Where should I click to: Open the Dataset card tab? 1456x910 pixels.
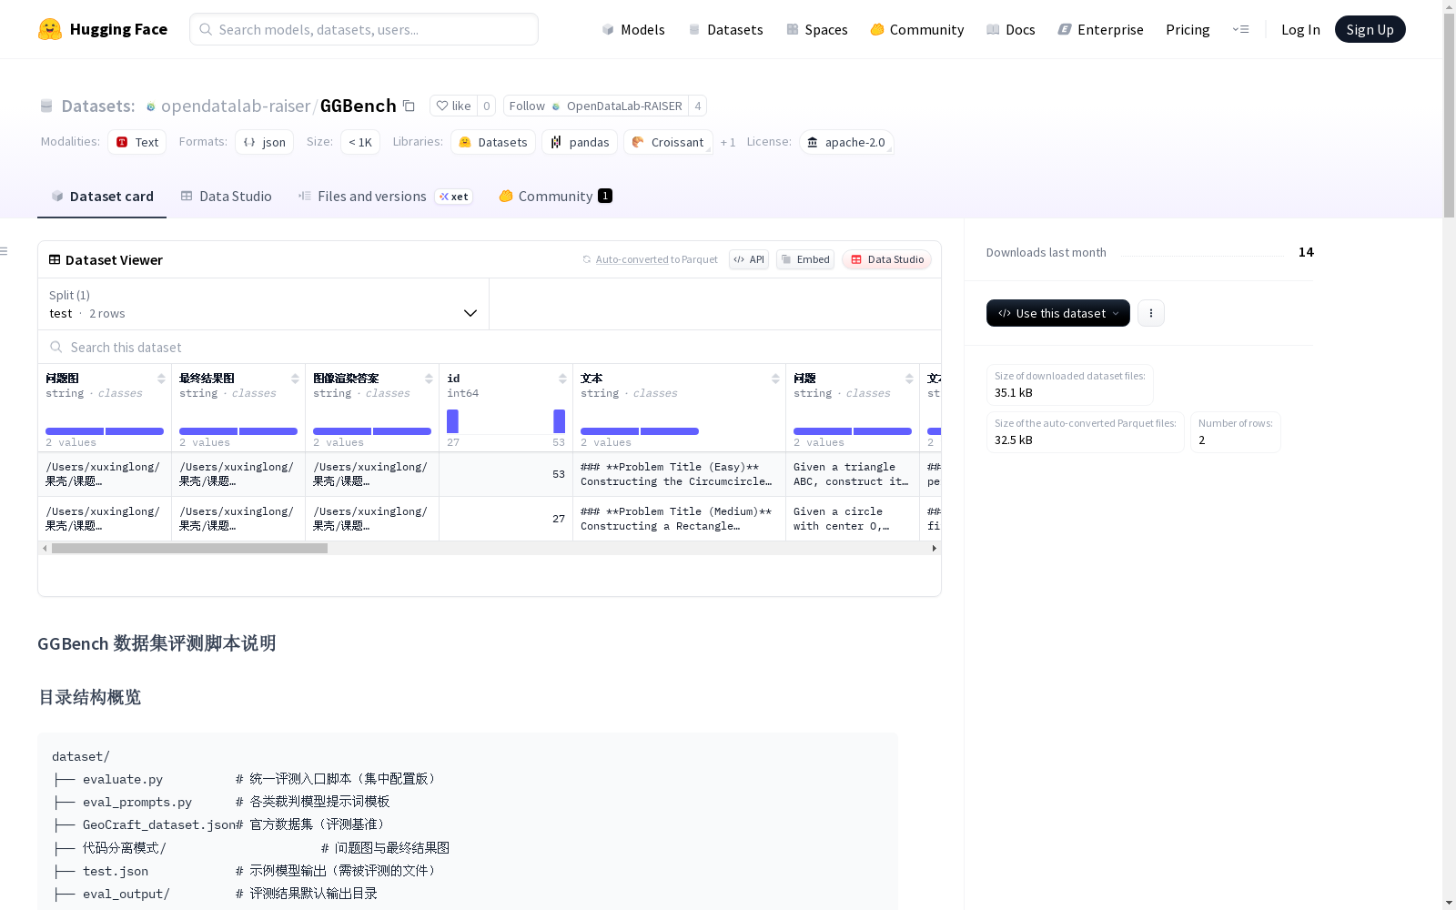pyautogui.click(x=102, y=196)
